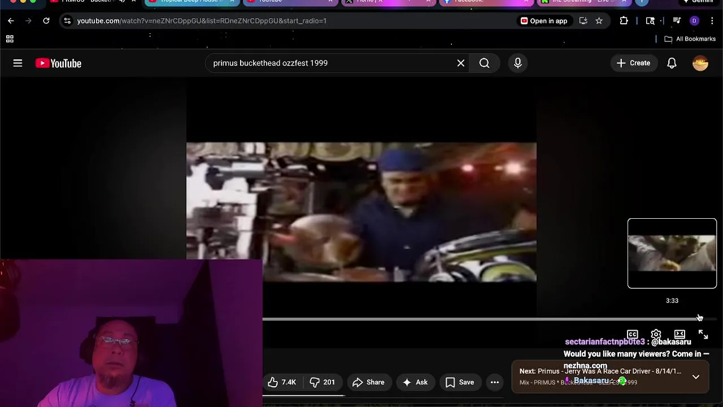The width and height of the screenshot is (723, 407).
Task: Reload the YouTube page
Action: click(x=46, y=21)
